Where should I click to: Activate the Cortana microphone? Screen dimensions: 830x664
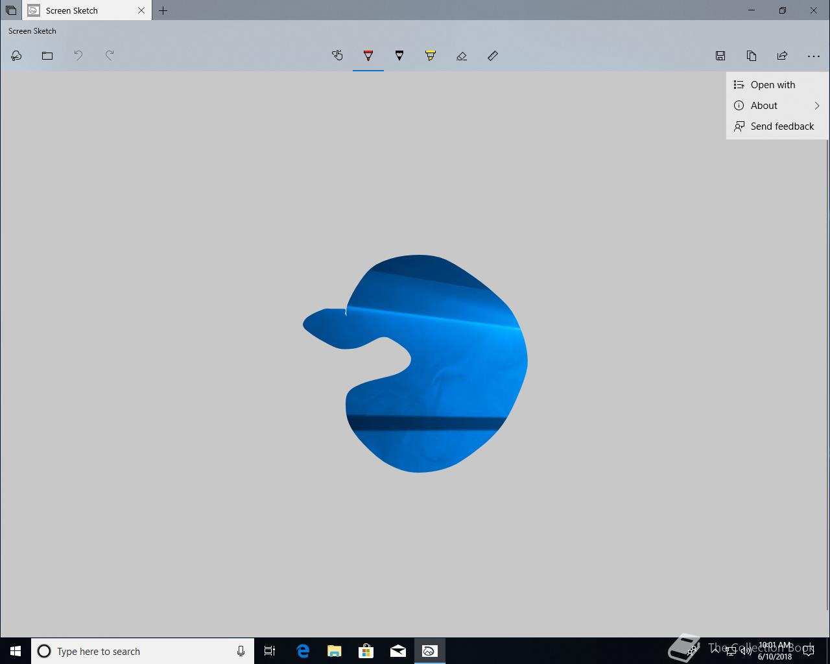pyautogui.click(x=241, y=651)
